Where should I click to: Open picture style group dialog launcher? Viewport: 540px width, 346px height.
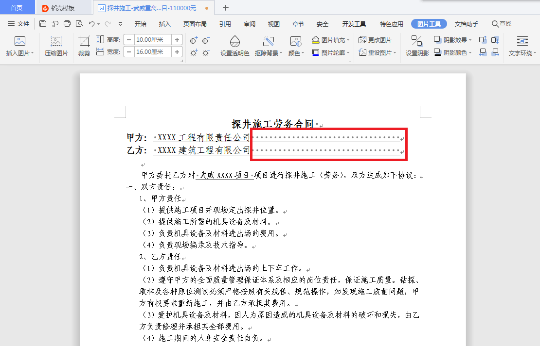tap(350, 61)
